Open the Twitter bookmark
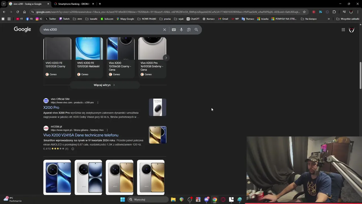Screen dimensions: 362x204 point(50,19)
